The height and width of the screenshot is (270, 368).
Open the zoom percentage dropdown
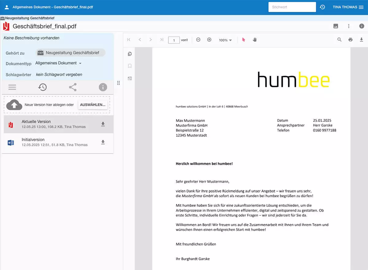(x=225, y=40)
